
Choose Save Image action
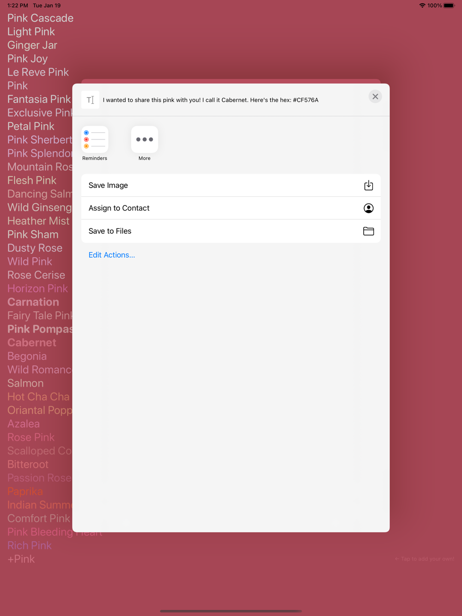(x=231, y=185)
